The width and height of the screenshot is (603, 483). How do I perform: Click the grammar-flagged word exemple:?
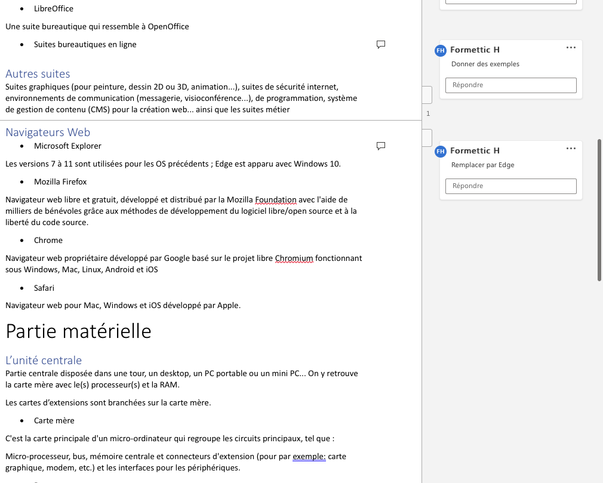[x=309, y=457]
